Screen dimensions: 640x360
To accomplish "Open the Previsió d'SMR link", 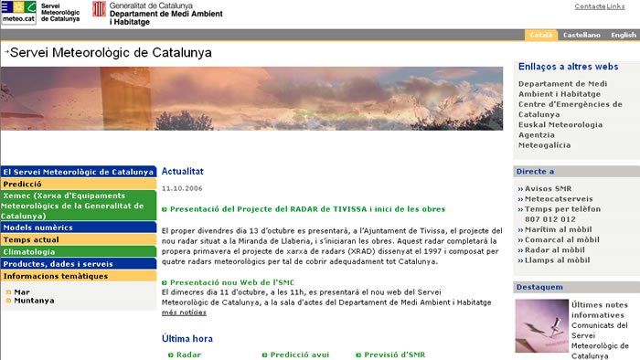I will tap(394, 355).
